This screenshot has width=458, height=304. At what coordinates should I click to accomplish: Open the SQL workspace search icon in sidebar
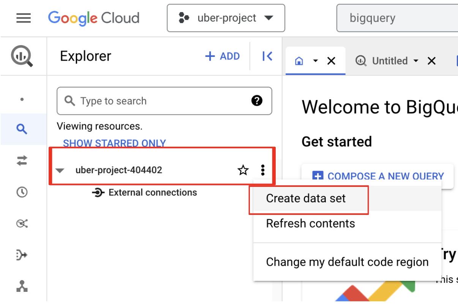[x=22, y=129]
